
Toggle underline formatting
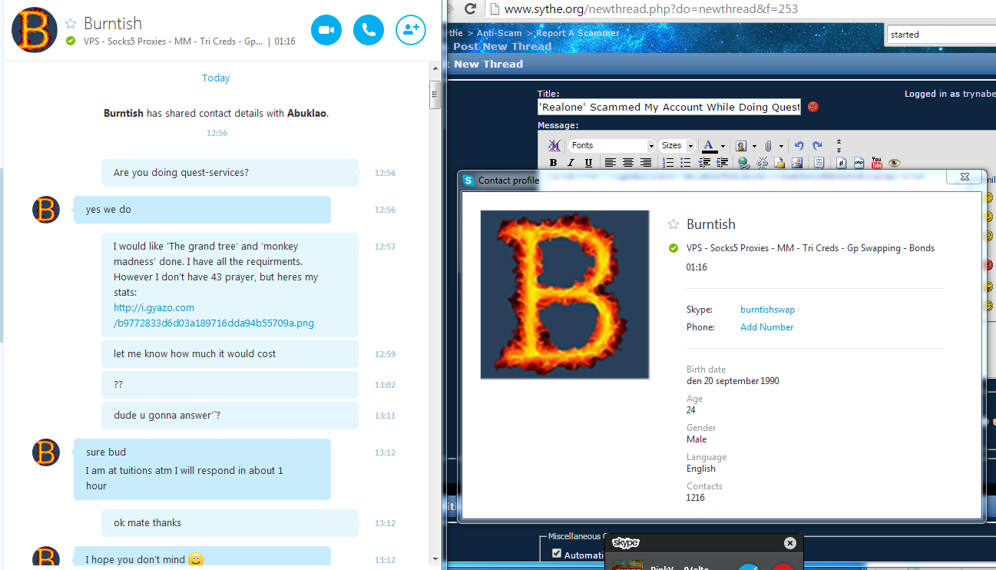[x=588, y=163]
